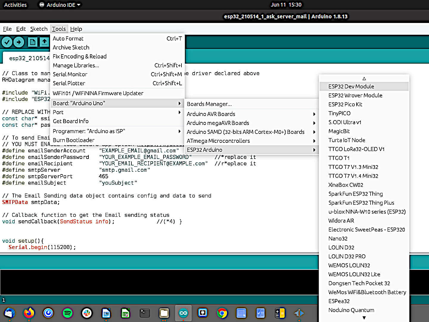Open Terminal from the dock

[x=145, y=313]
